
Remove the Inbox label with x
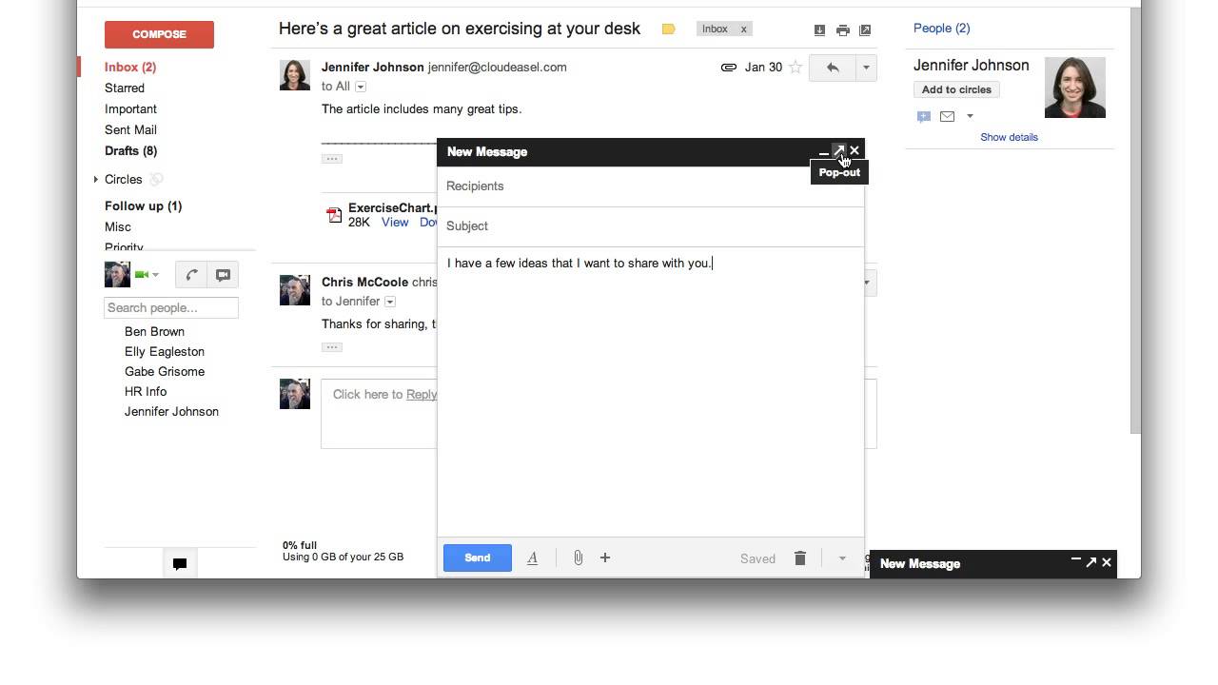[x=744, y=29]
